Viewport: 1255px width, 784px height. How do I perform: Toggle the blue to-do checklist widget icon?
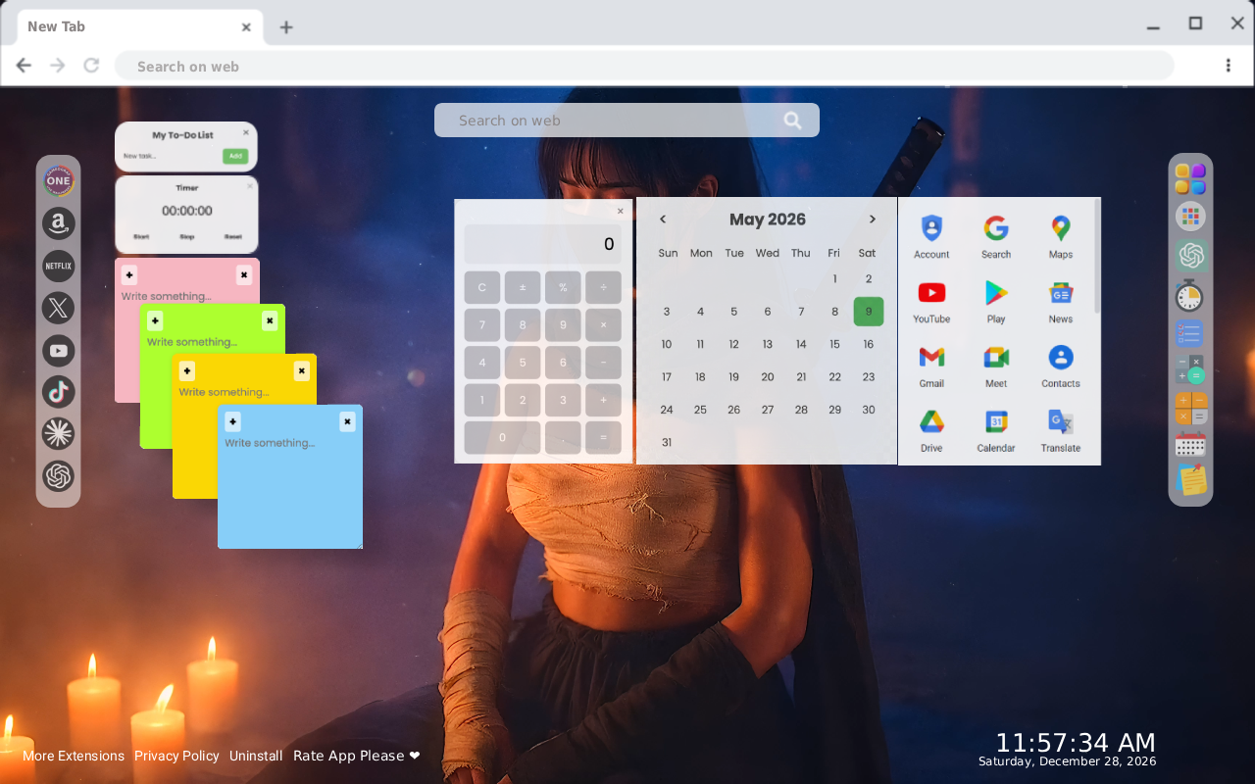coord(1190,333)
